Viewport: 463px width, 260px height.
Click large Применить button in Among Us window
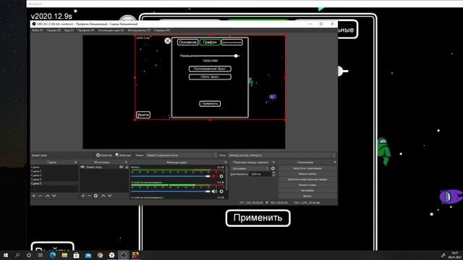coord(258,218)
